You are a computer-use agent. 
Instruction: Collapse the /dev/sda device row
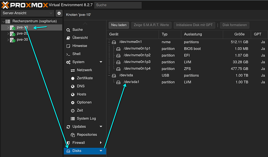tap(109, 76)
